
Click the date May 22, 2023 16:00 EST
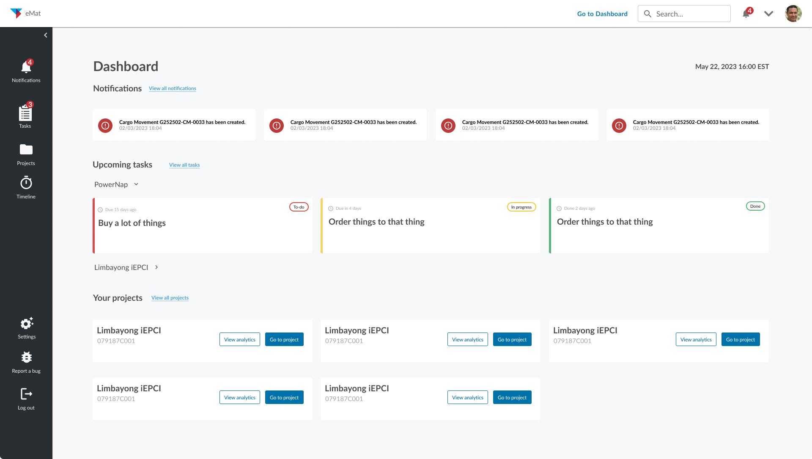pyautogui.click(x=732, y=66)
